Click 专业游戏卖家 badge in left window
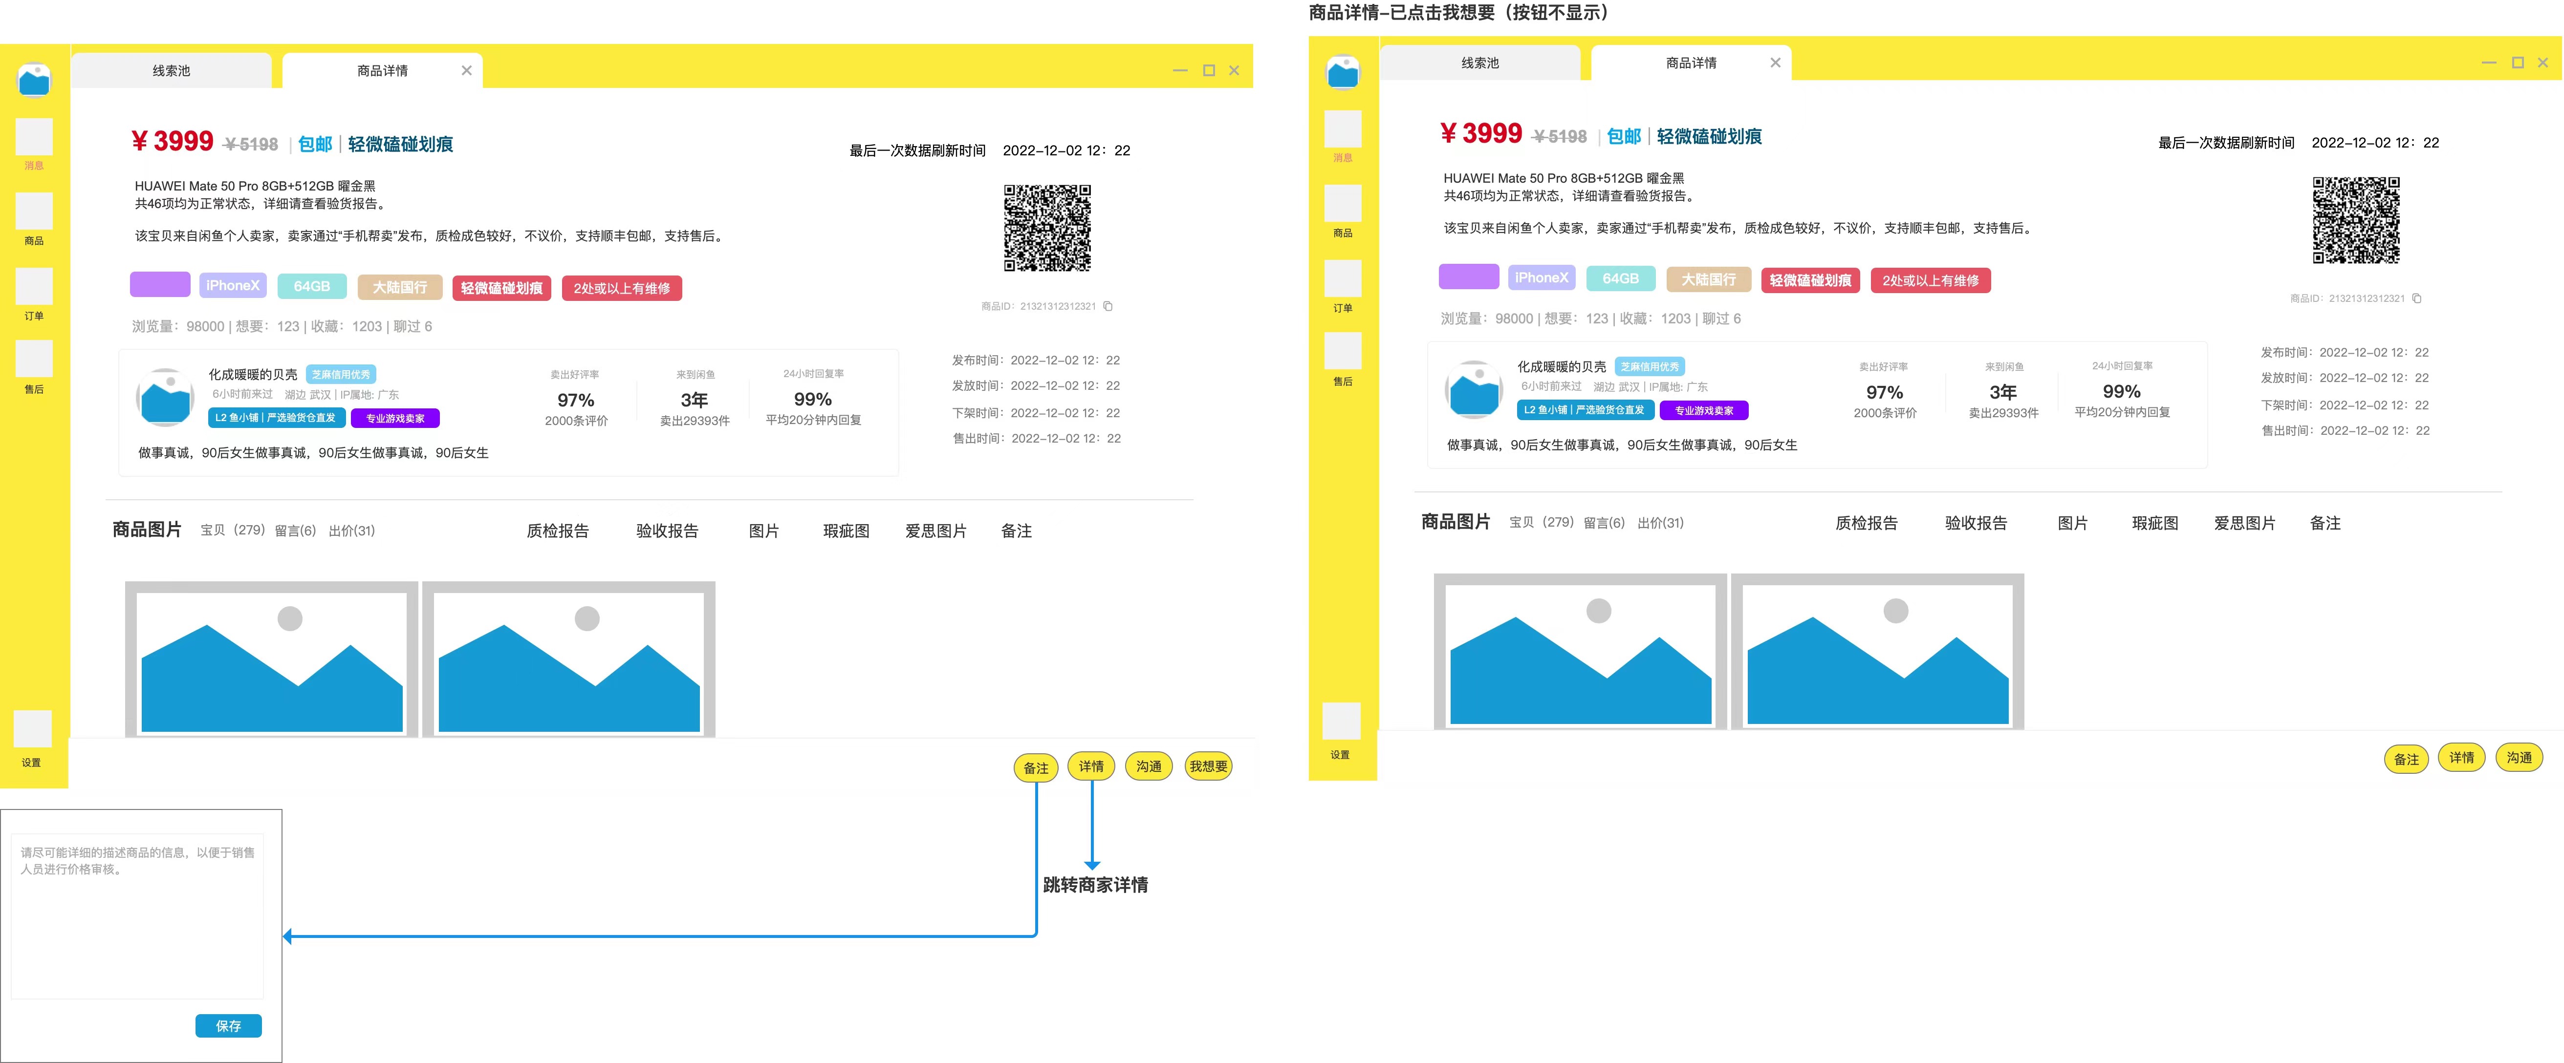The width and height of the screenshot is (2564, 1063). 395,419
